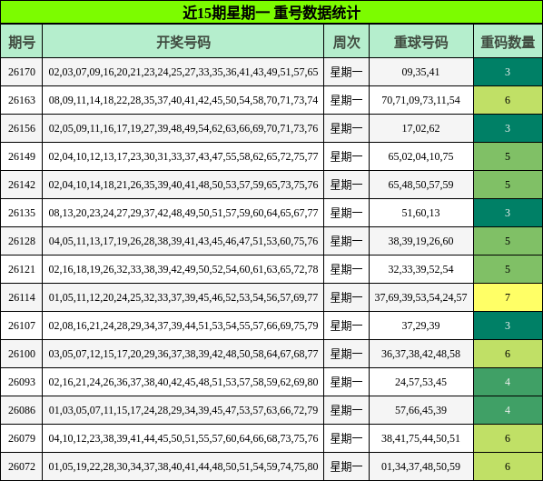Click 星期一 in row 26114
543x481 pixels.
tap(346, 297)
